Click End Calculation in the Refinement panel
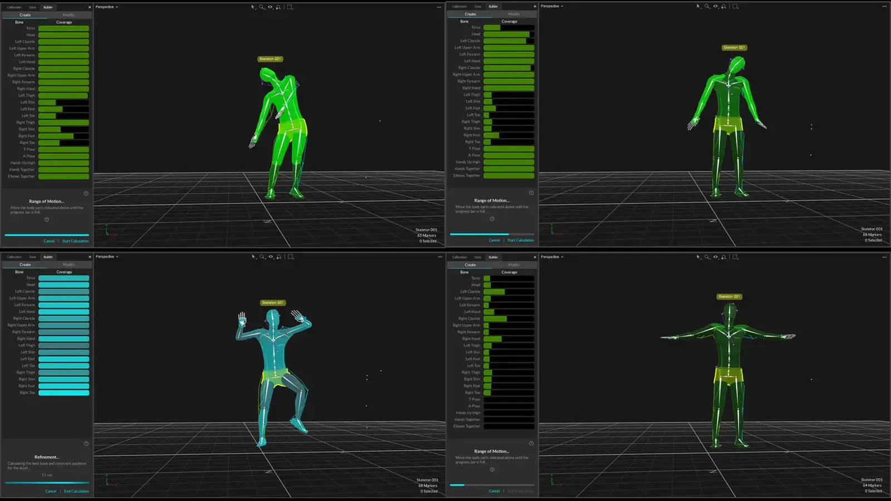The width and height of the screenshot is (891, 501). (x=76, y=491)
